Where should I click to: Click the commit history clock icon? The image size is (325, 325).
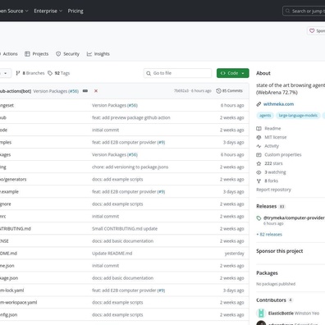tap(218, 91)
